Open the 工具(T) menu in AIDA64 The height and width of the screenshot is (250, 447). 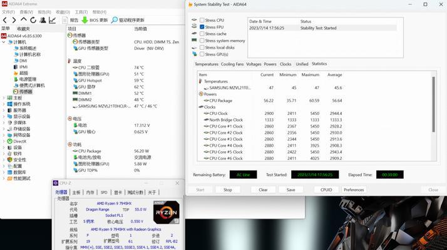81,12
